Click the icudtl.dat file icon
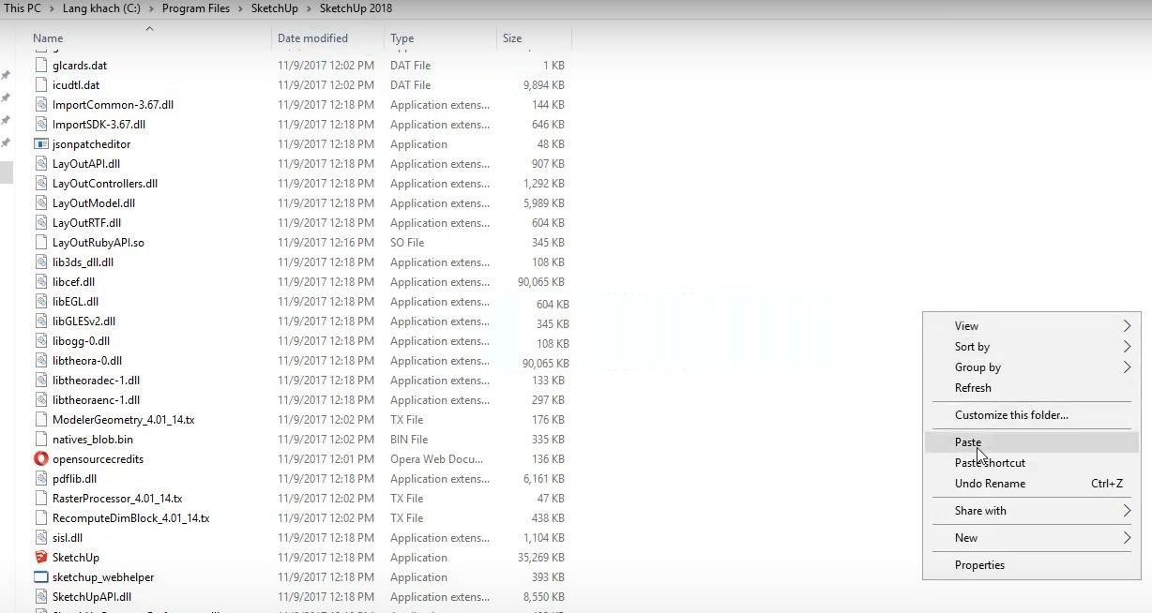The height and width of the screenshot is (613, 1152). pyautogui.click(x=40, y=85)
